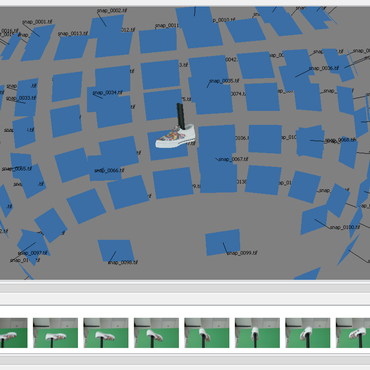Select the snap_0100.tif camera label
Viewport: 370px width, 370px height.
tap(345, 227)
